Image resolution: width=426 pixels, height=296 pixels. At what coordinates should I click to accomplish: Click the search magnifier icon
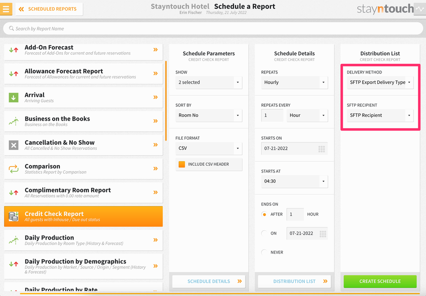pos(11,29)
